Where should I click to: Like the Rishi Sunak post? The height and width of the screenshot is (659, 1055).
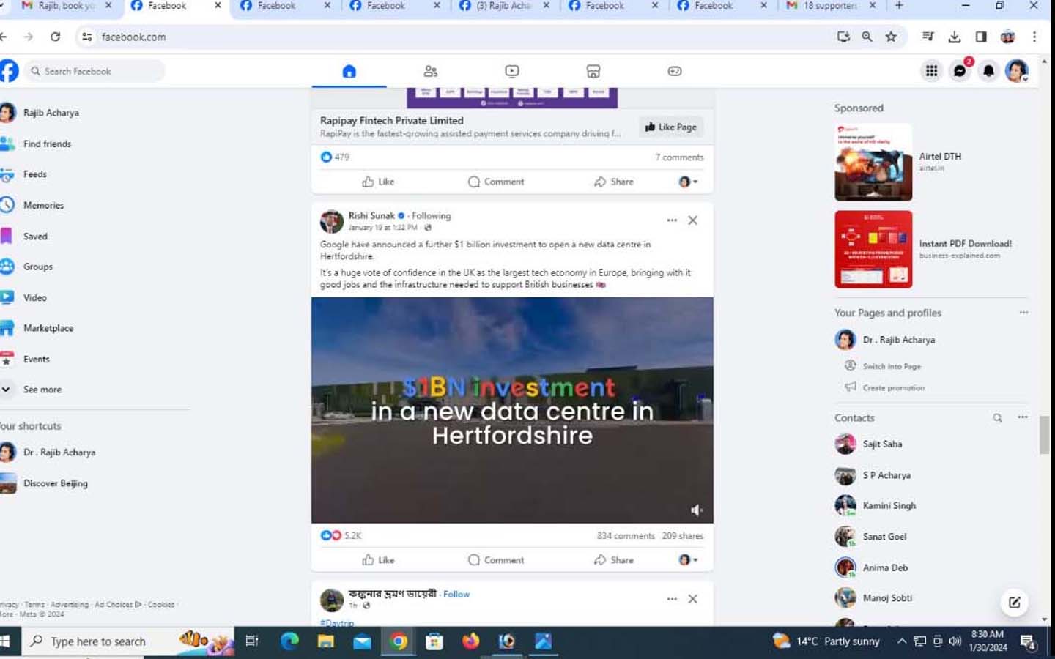tap(378, 560)
